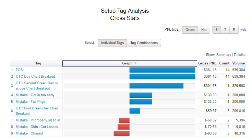
Task: Display values in R multiples
Action: click(x=234, y=30)
